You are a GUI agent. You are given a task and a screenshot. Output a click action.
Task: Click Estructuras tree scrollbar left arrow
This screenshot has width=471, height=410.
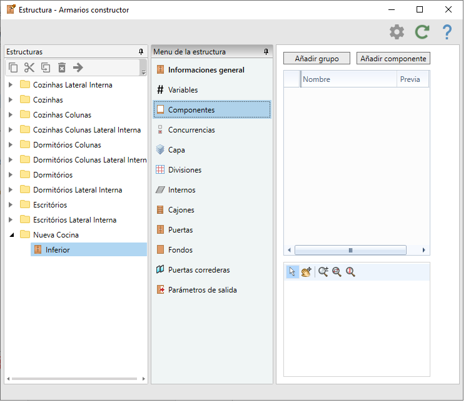point(8,379)
